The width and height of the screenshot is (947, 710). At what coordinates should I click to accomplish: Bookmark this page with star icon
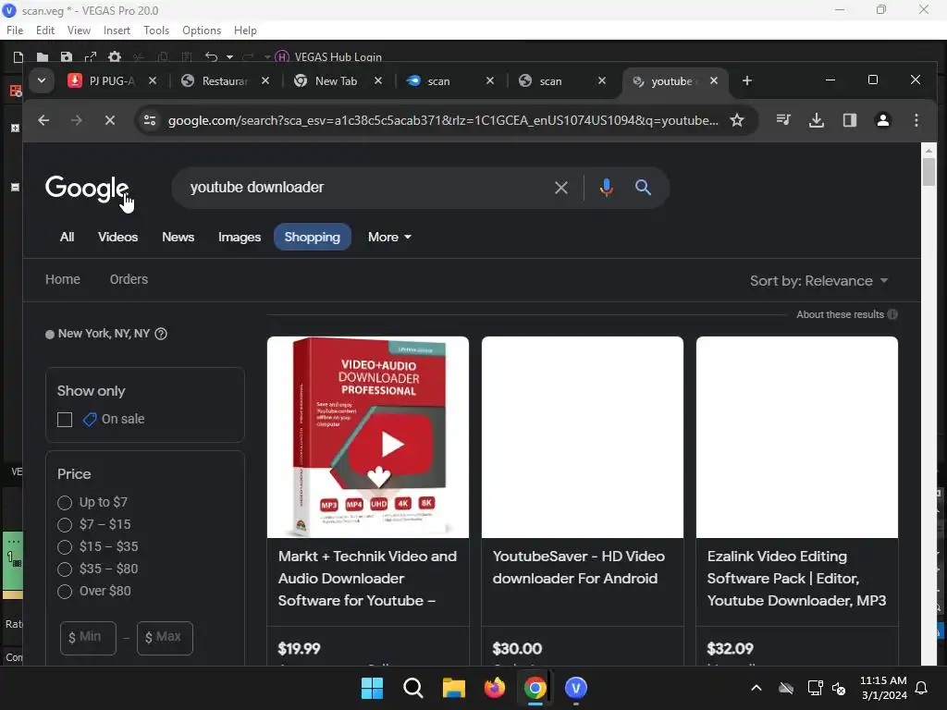tap(737, 120)
